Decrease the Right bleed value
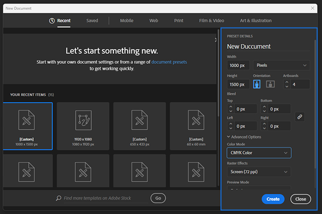Screen dimensions: 322x214 265,128
